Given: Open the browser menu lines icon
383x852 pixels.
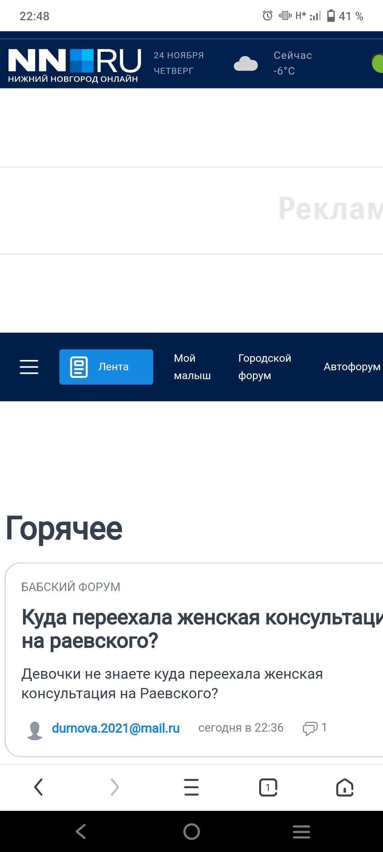Looking at the screenshot, I should point(191,787).
